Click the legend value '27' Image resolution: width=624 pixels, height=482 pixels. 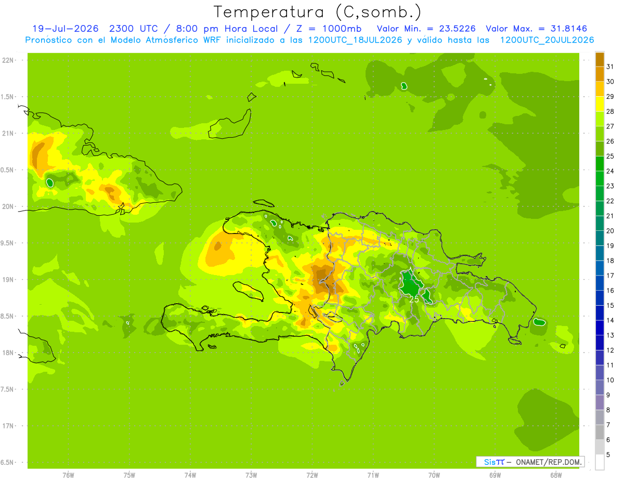(x=610, y=126)
